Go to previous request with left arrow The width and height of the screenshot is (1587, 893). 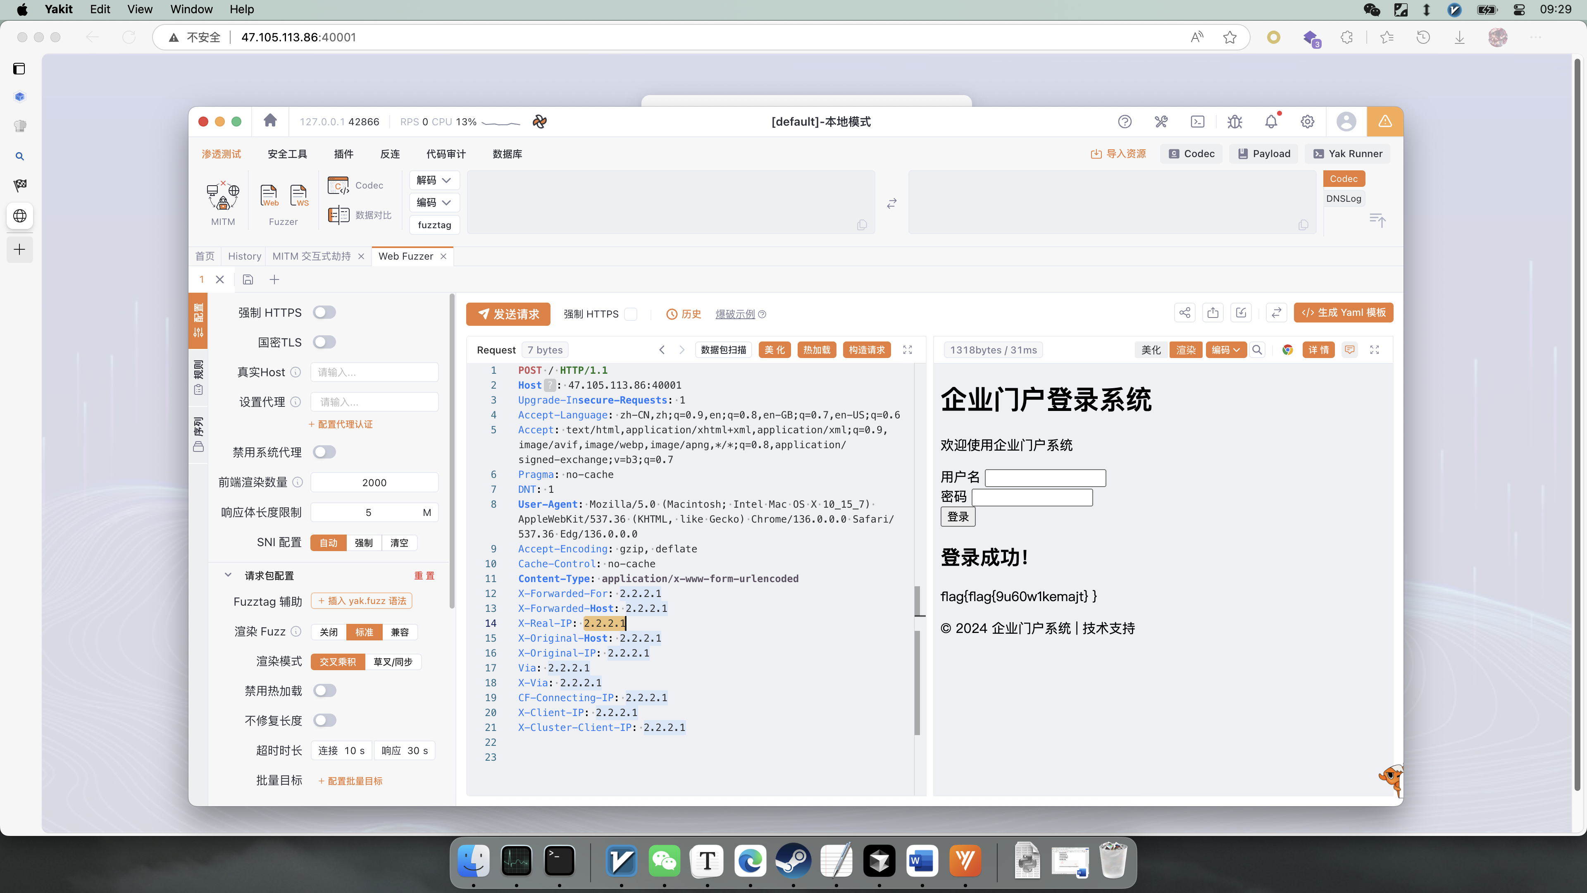(662, 349)
